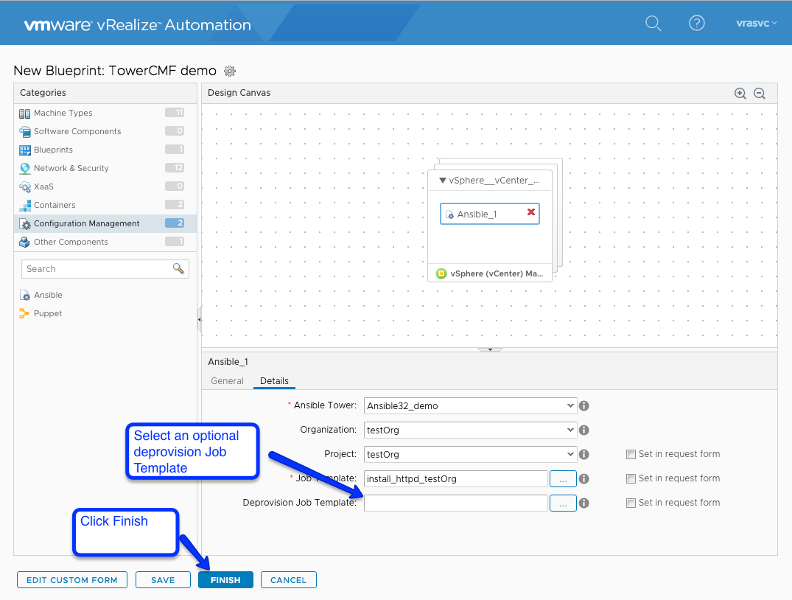
Task: Select the Network & Security category
Action: 105,168
